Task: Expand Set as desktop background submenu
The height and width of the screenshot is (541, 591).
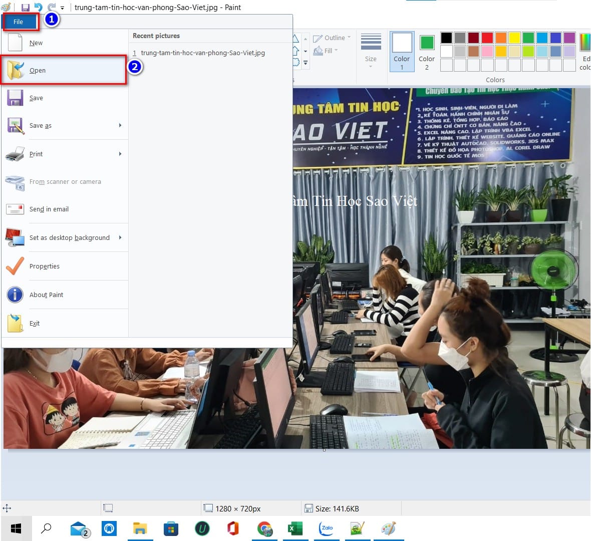Action: coord(120,238)
